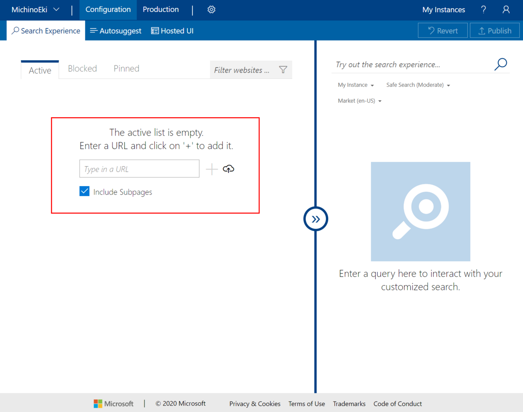Open the settings gear icon
The width and height of the screenshot is (523, 412).
211,10
